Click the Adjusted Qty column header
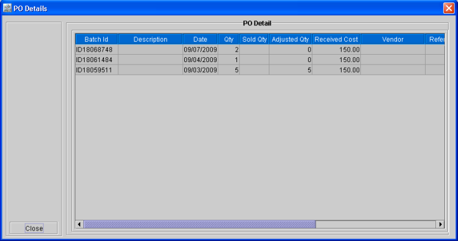The width and height of the screenshot is (458, 241). [291, 39]
